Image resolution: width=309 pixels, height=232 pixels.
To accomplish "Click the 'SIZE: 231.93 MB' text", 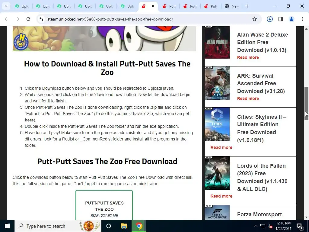I will pyautogui.click(x=104, y=216).
